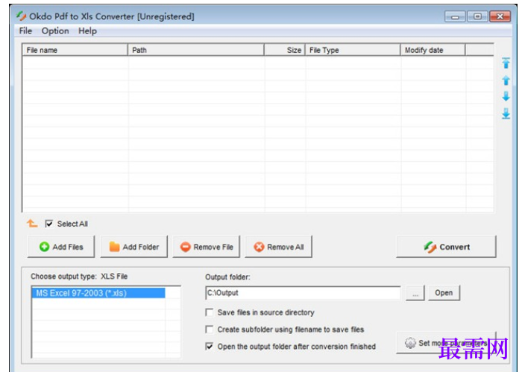The width and height of the screenshot is (522, 372).
Task: Uncheck Open the output folder after conversion
Action: 210,347
